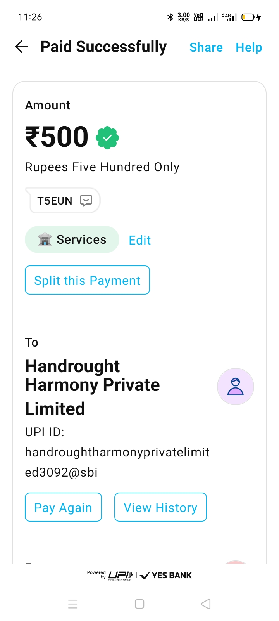279x621 pixels.
Task: Open the Help link
Action: tap(249, 47)
